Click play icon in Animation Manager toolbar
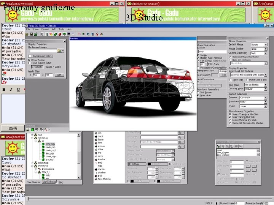 [x=241, y=146]
